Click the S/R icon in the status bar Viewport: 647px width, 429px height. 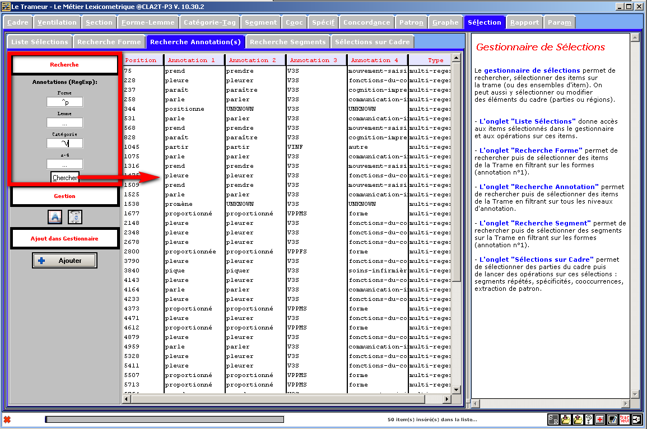(553, 419)
